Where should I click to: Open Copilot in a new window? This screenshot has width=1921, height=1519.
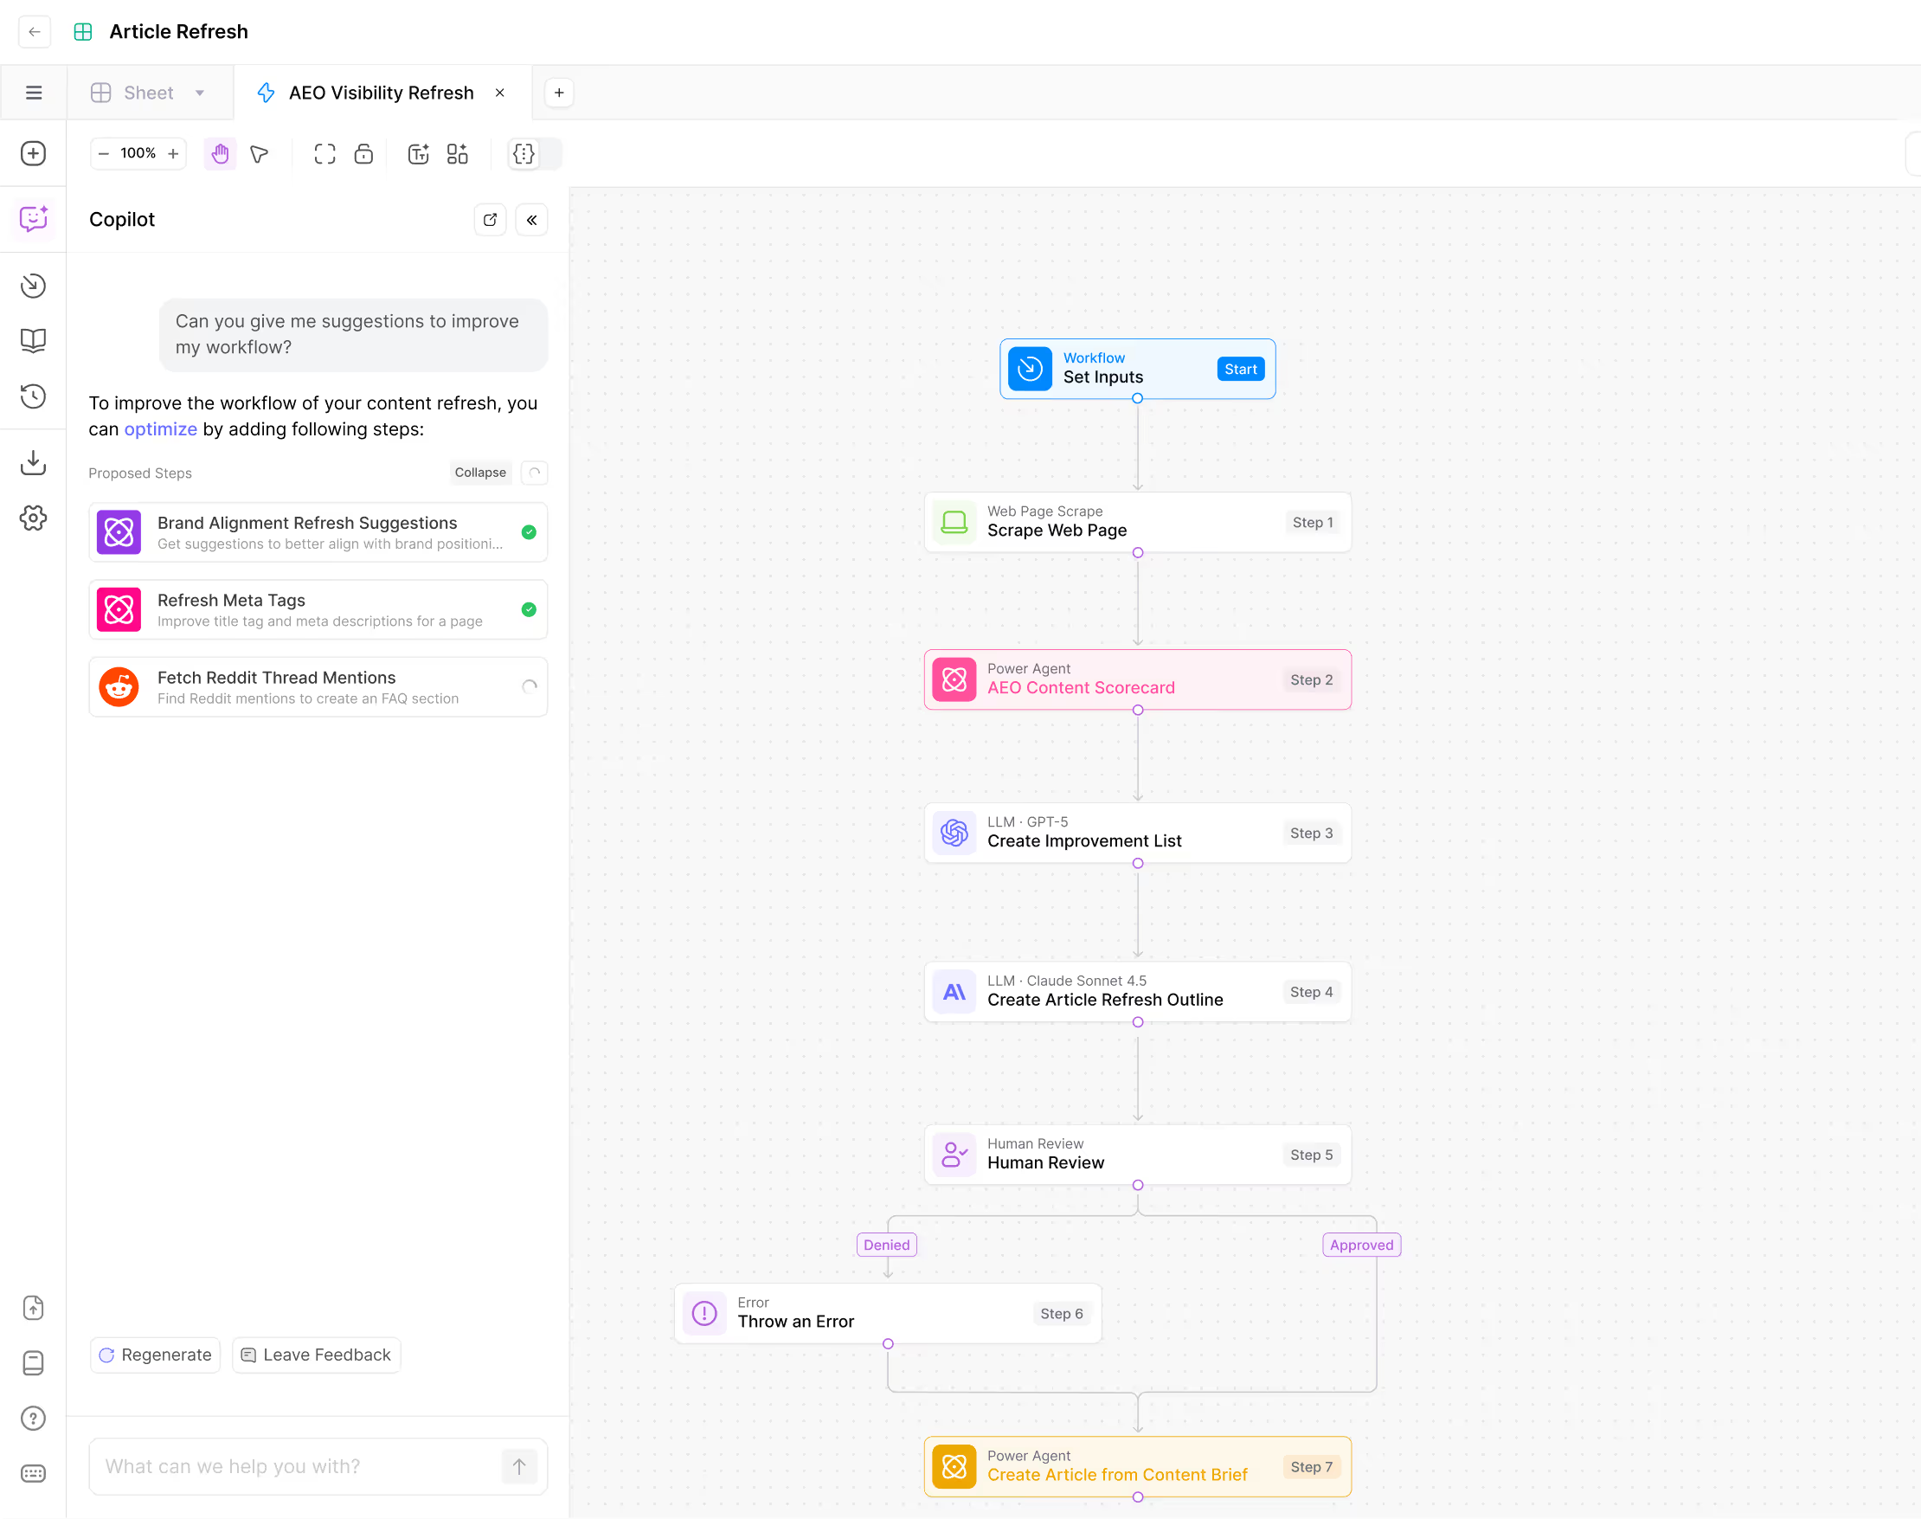click(x=490, y=219)
